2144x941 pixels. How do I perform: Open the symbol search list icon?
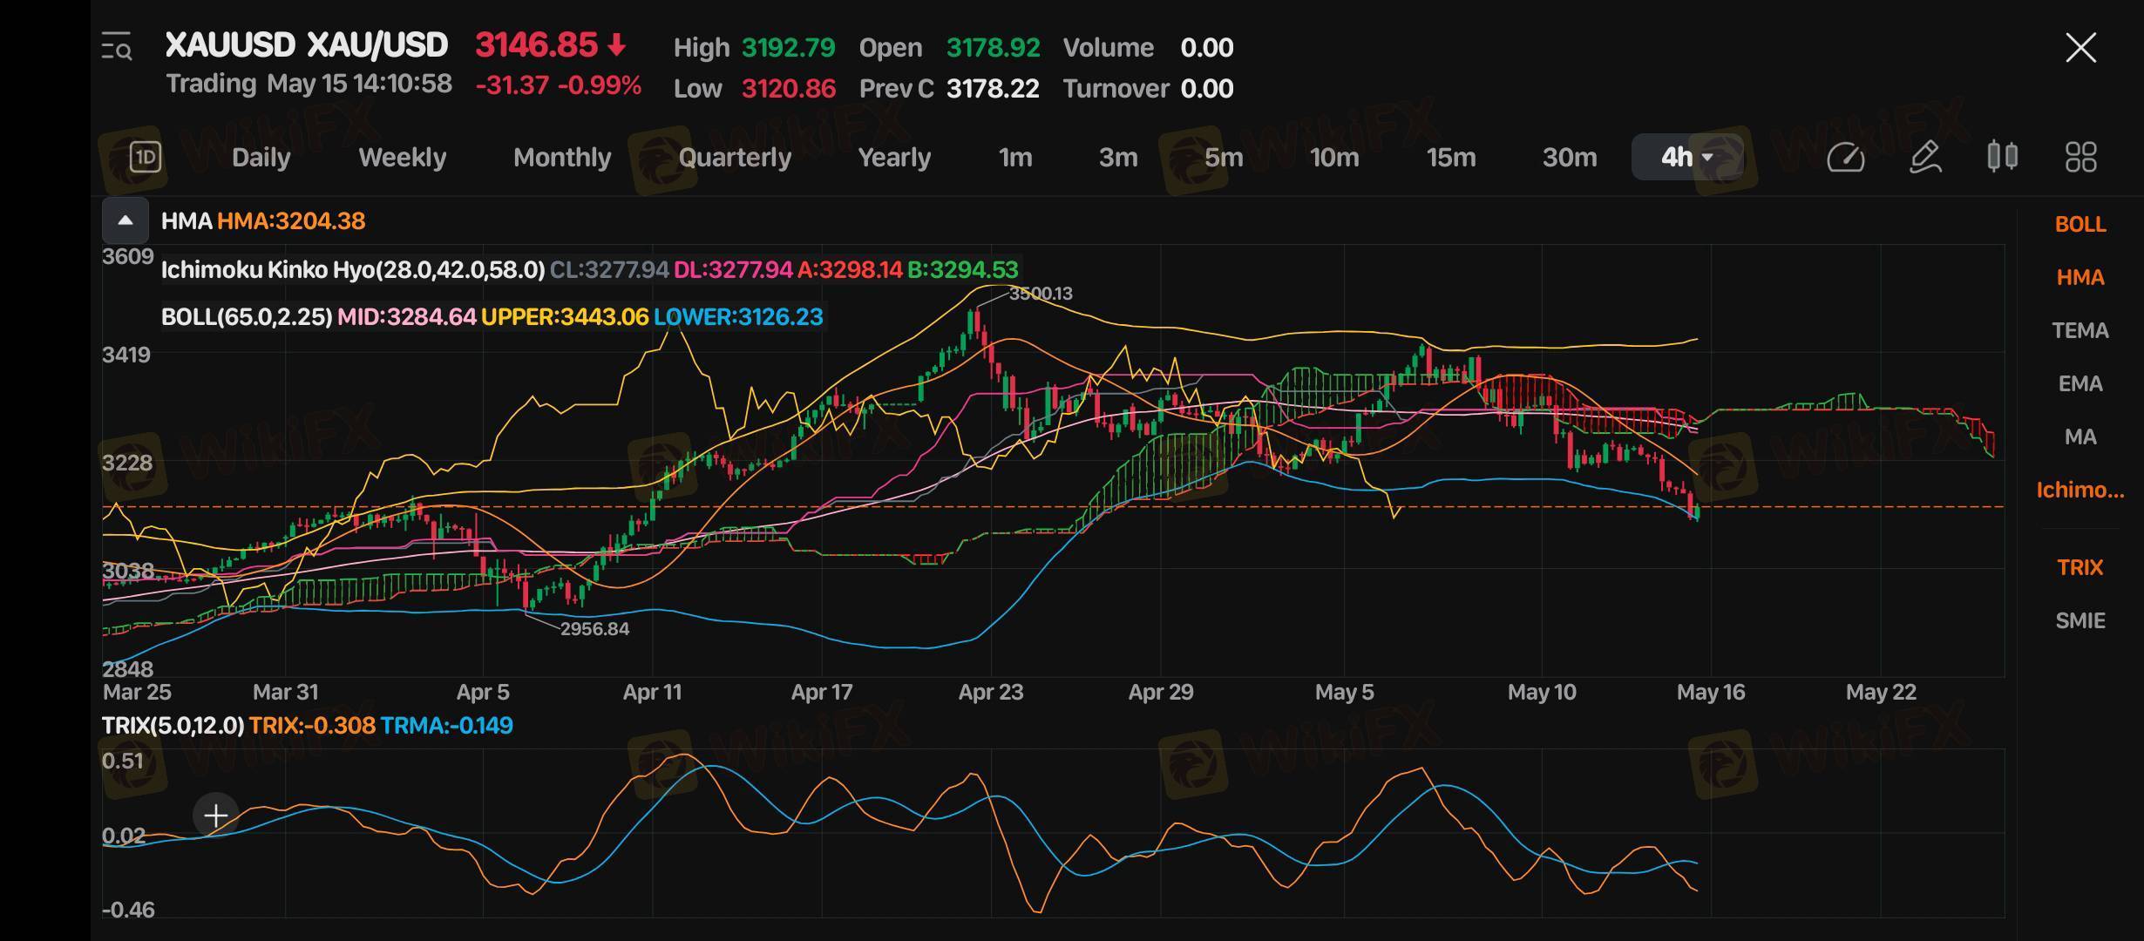(x=117, y=46)
